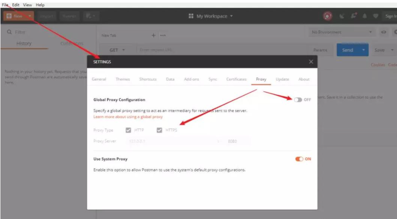Open the interceptor satellite icon

(x=342, y=16)
